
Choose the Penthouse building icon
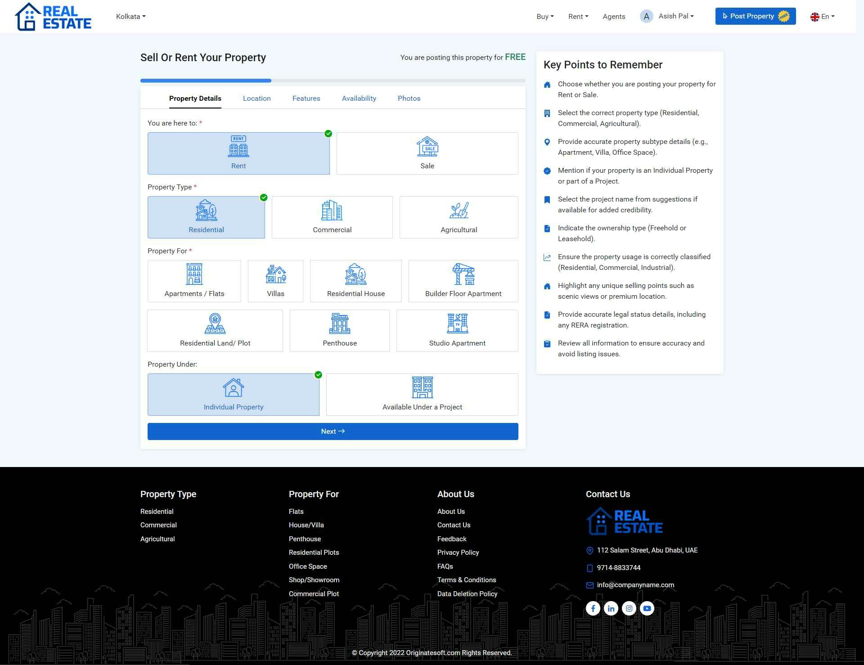pyautogui.click(x=339, y=324)
